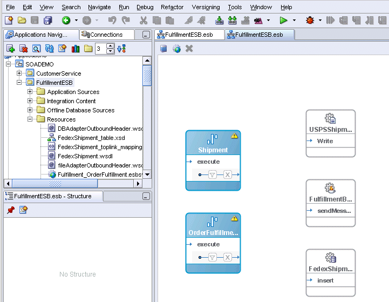This screenshot has width=389, height=302.
Task: Expand the Integration Content folder
Action: coord(30,101)
